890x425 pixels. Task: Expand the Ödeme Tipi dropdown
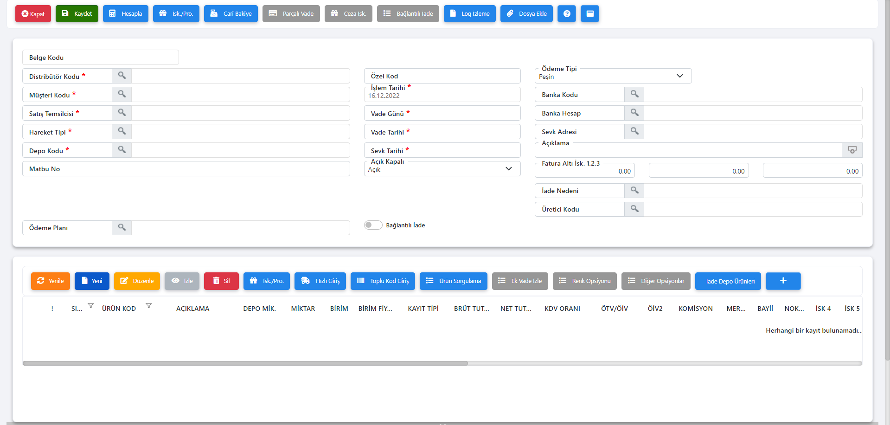click(x=679, y=76)
